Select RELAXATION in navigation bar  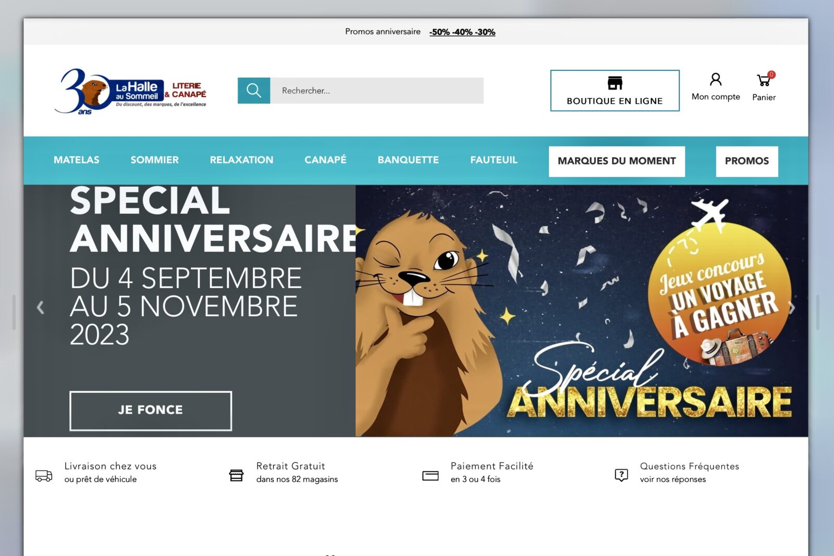click(241, 160)
